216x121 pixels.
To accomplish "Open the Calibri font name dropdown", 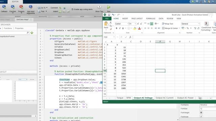I will [x=128, y=24].
